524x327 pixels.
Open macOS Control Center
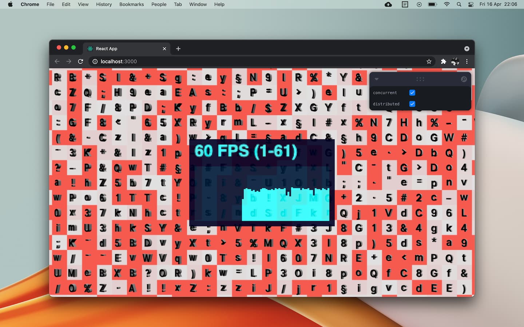(x=471, y=4)
